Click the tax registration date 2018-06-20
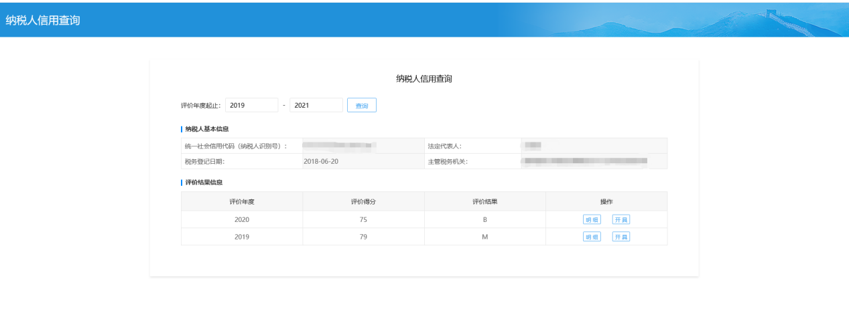849x327 pixels. pyautogui.click(x=321, y=161)
